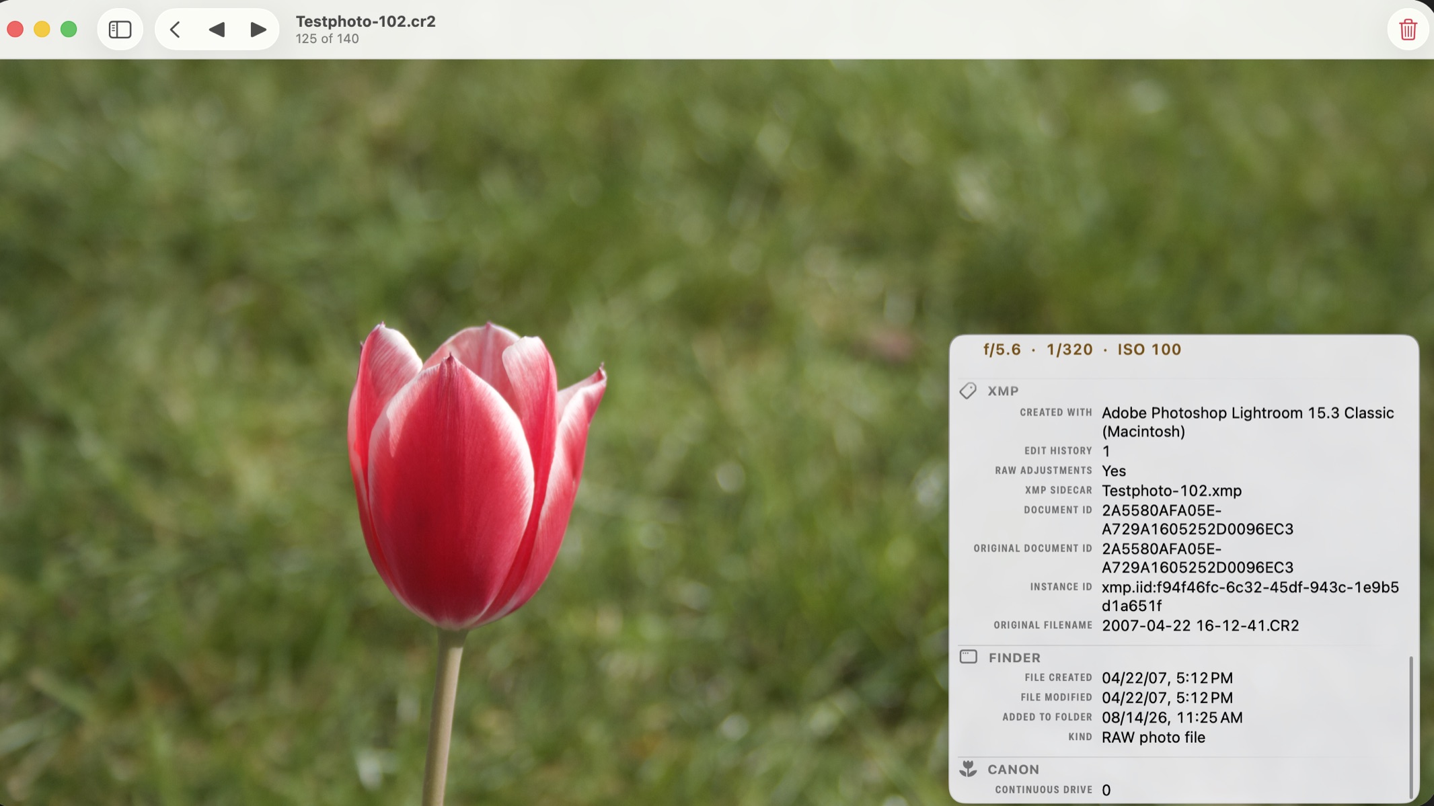
Task: Toggle the sidebar panel button
Action: [120, 30]
